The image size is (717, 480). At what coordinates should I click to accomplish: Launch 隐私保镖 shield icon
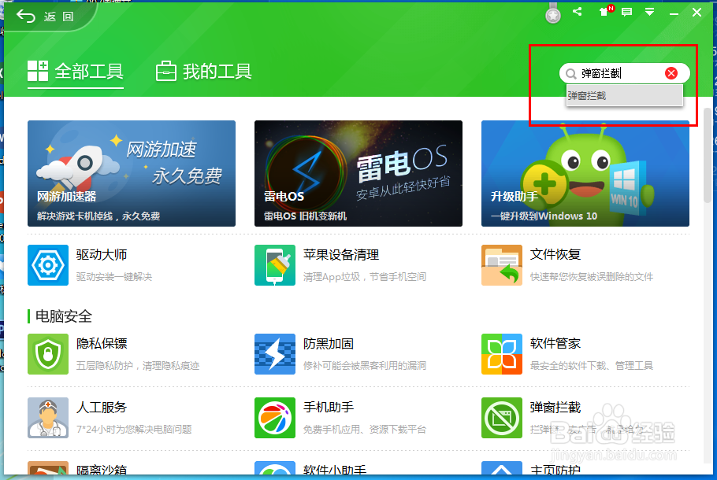click(48, 354)
